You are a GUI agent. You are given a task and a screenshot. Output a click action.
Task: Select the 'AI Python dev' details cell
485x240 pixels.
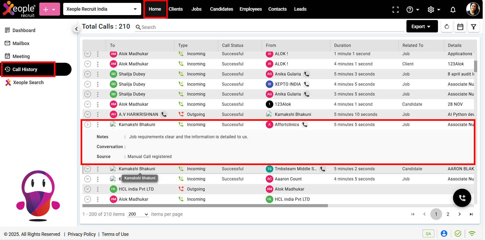click(x=461, y=115)
